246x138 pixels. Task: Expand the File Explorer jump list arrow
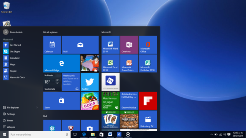[37, 107]
